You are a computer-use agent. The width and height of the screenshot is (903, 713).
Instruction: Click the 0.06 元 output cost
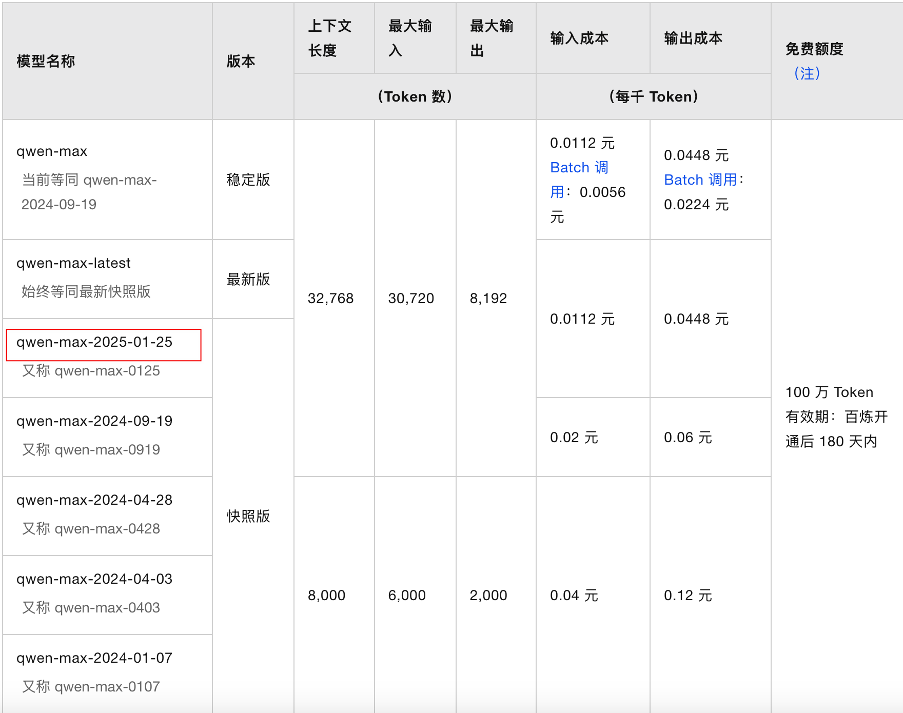(x=688, y=438)
